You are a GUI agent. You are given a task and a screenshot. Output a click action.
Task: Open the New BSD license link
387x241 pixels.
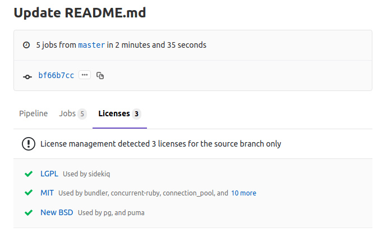click(57, 212)
